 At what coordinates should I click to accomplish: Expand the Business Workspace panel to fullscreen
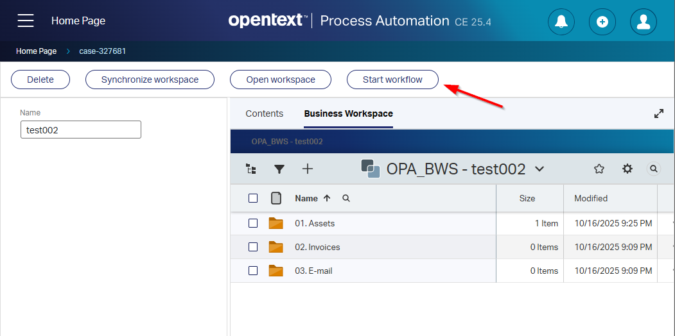pos(658,113)
